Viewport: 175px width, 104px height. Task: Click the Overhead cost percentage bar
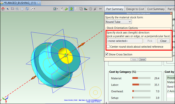pyautogui.click(x=141, y=91)
